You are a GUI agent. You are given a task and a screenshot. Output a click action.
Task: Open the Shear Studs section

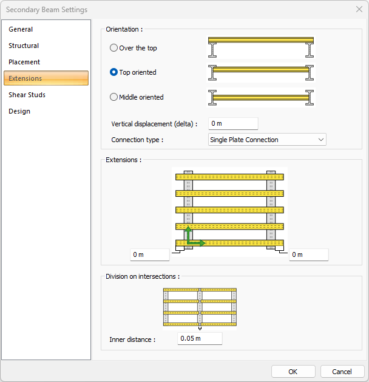pyautogui.click(x=27, y=95)
